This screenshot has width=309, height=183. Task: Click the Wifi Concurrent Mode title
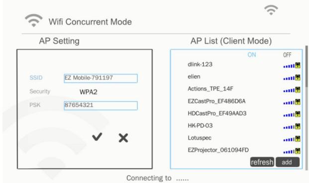[90, 22]
